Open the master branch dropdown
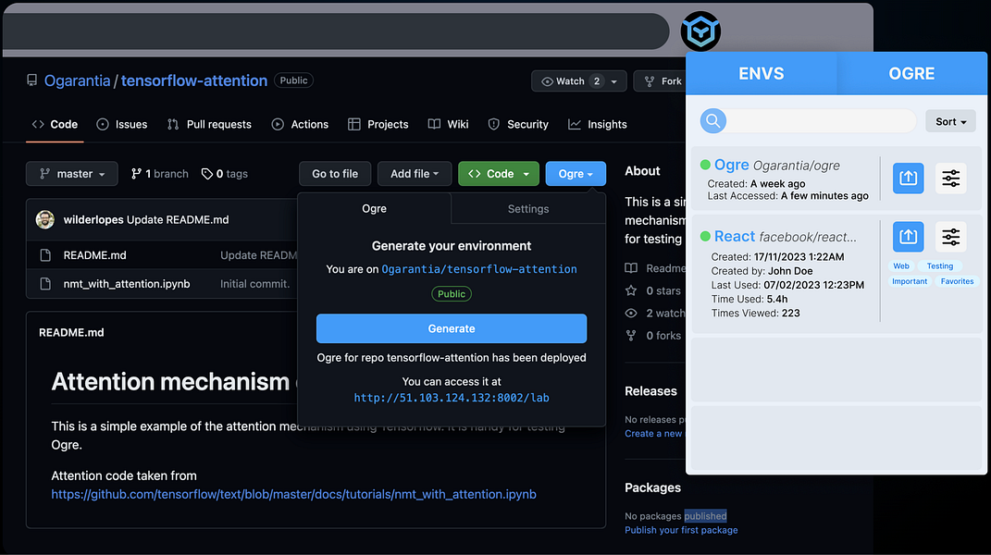The height and width of the screenshot is (555, 991). (x=71, y=173)
